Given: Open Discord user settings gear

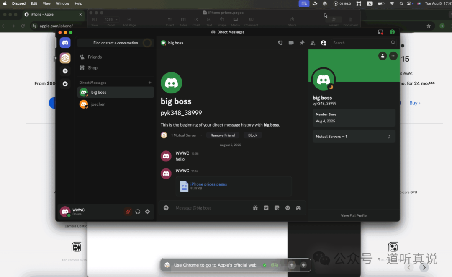Looking at the screenshot, I should tap(147, 212).
